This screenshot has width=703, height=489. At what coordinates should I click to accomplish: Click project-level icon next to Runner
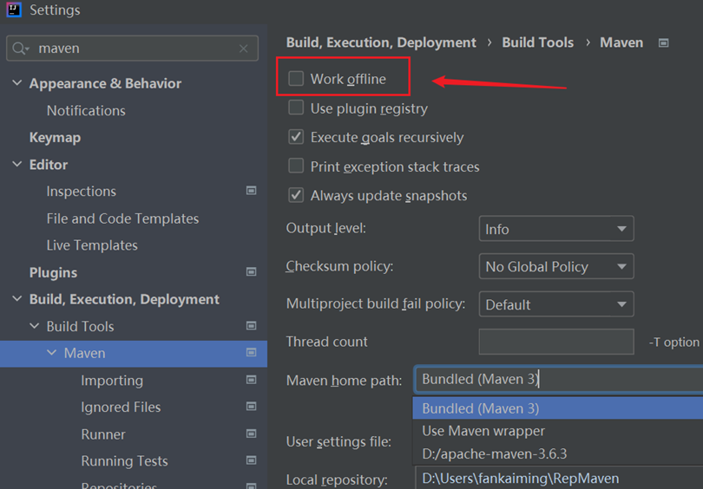pyautogui.click(x=252, y=434)
